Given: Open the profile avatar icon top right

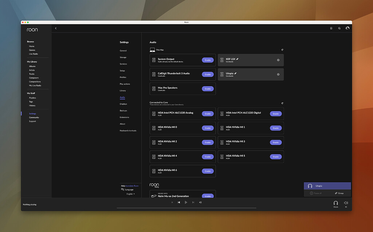Looking at the screenshot, I should [347, 28].
